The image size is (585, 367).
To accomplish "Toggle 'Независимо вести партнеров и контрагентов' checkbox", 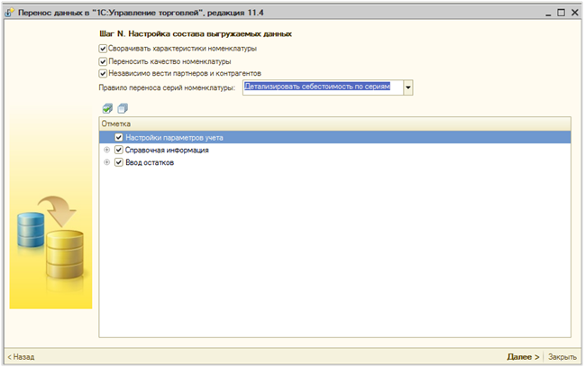I will click(x=103, y=74).
